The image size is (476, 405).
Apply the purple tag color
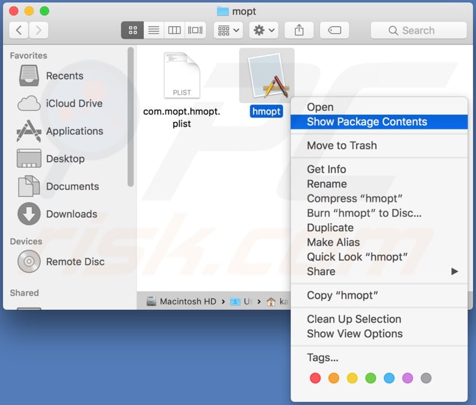pos(408,378)
